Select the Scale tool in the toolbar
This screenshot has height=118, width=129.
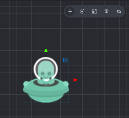94,11
